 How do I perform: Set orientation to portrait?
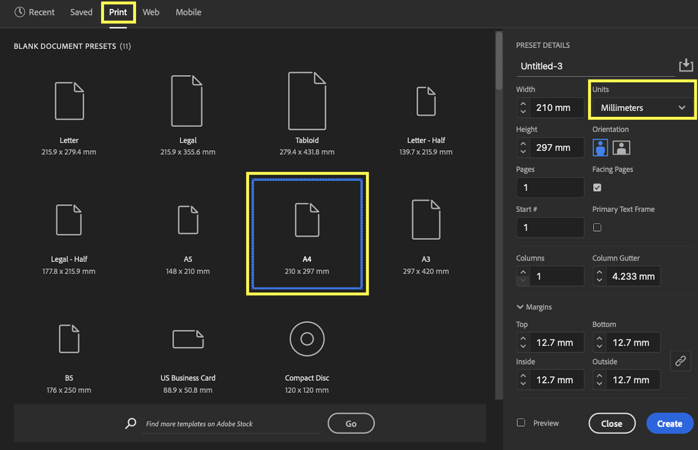[600, 148]
